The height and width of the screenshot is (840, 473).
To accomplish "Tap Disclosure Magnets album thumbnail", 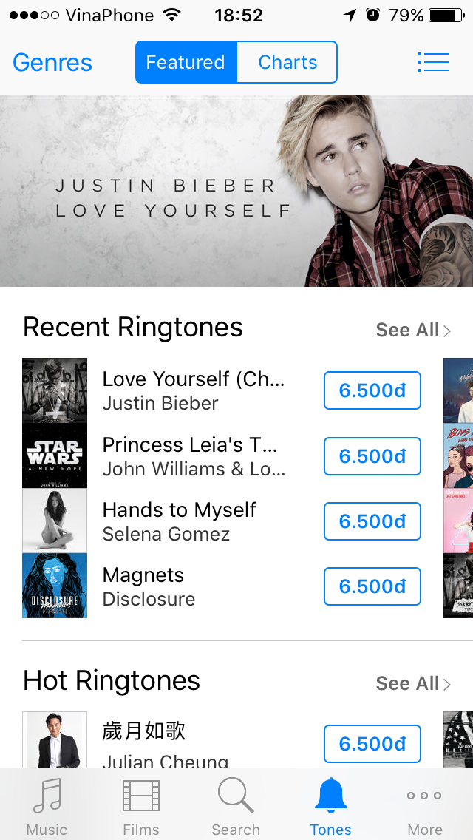I will (55, 586).
